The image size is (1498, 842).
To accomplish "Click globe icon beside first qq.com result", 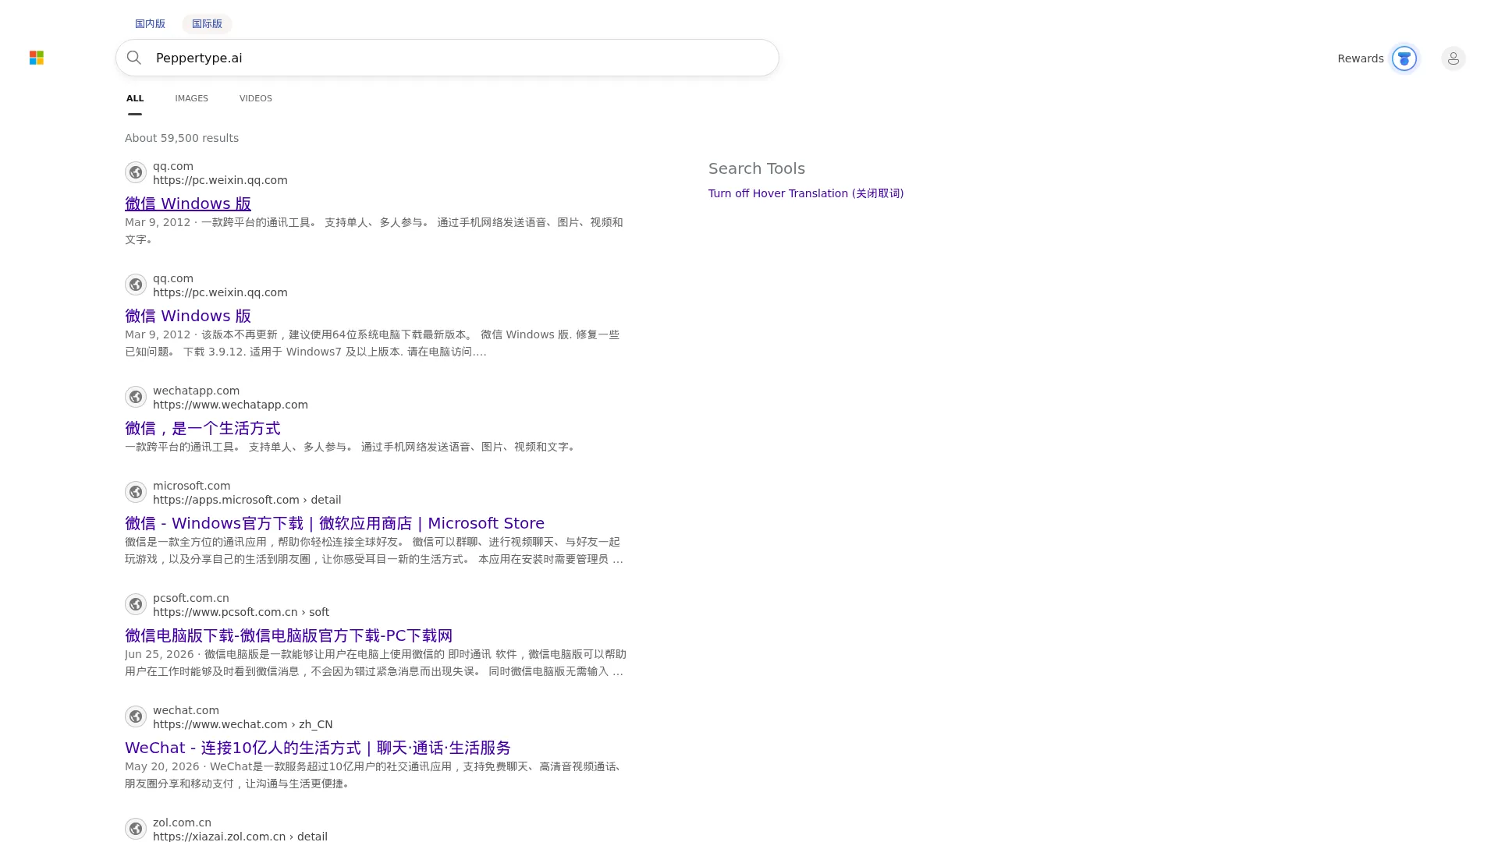I will tap(136, 172).
